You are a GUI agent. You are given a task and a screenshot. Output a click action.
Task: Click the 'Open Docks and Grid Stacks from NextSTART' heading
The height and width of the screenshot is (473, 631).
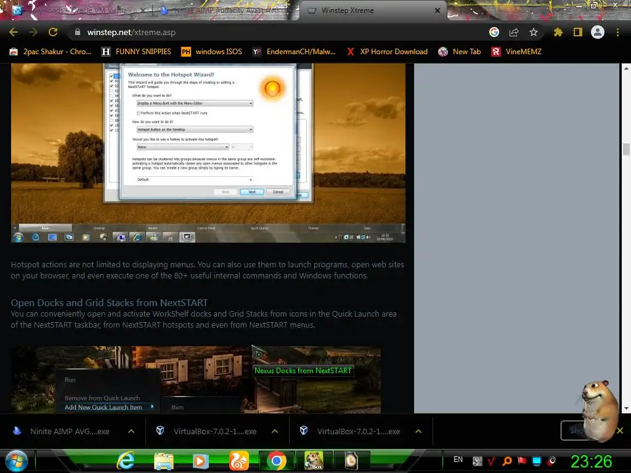pos(110,302)
